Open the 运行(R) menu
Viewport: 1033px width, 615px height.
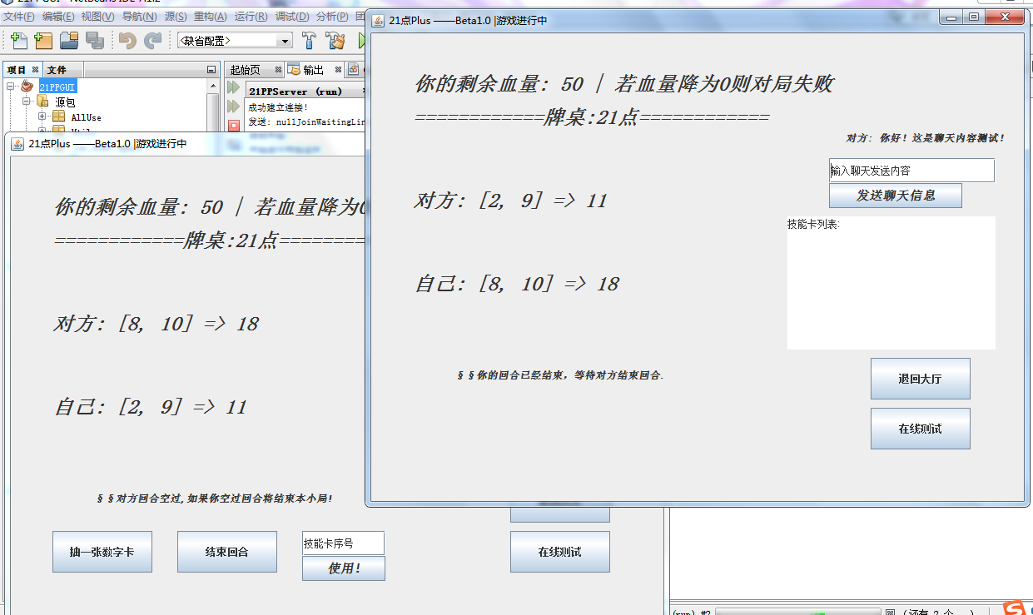[251, 17]
